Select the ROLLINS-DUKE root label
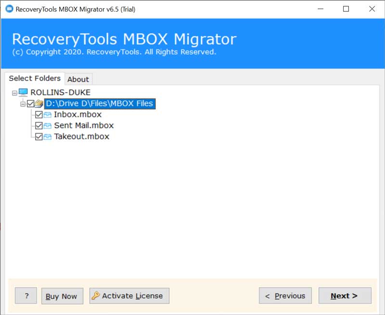385x315 pixels. [61, 92]
